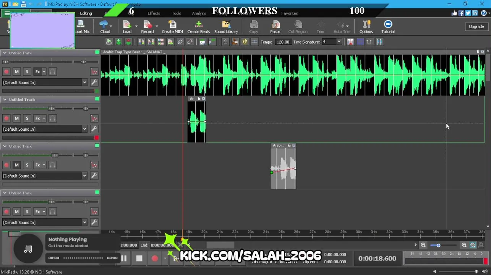
Task: Open wrench settings on first Untitled Track
Action: tap(94, 82)
